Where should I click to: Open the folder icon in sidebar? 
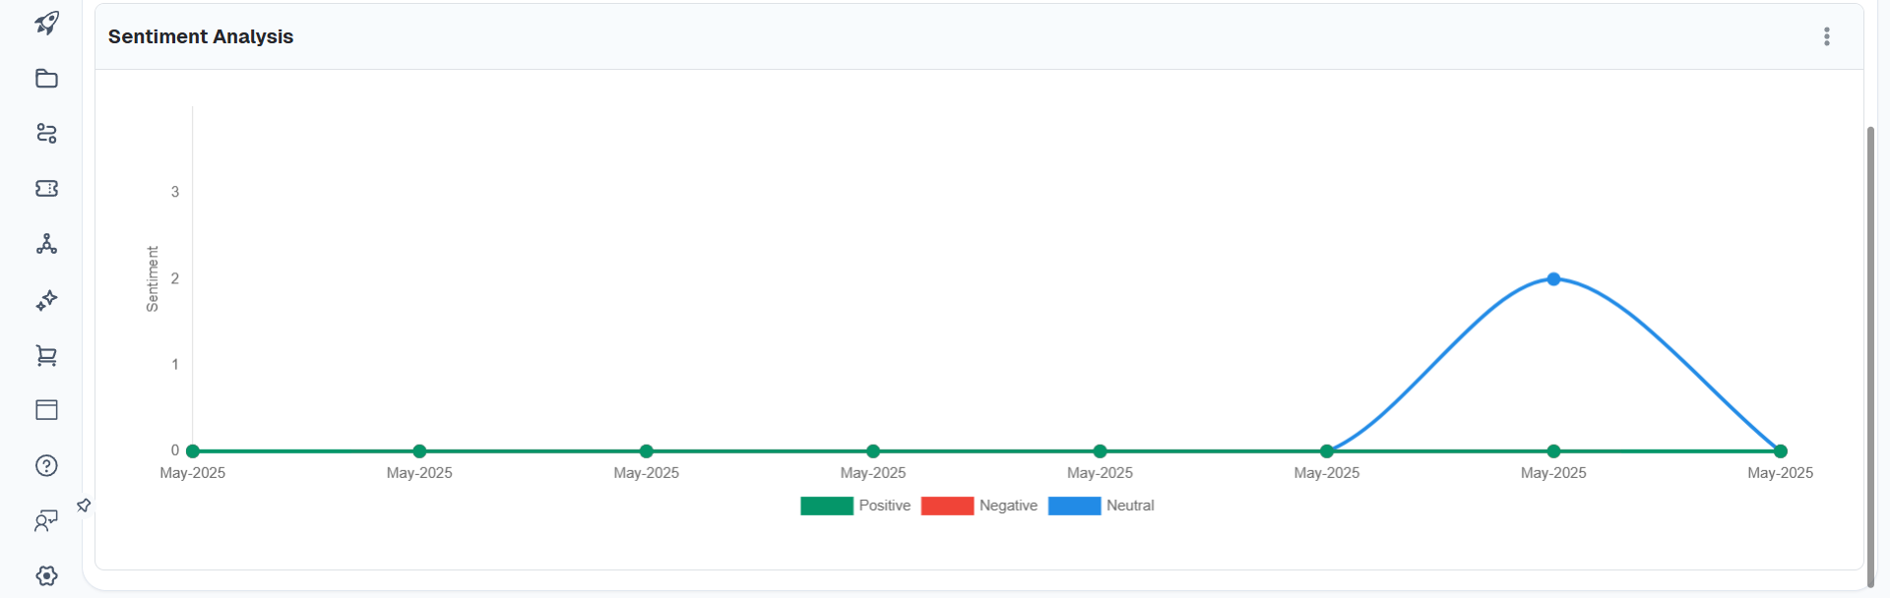(46, 78)
